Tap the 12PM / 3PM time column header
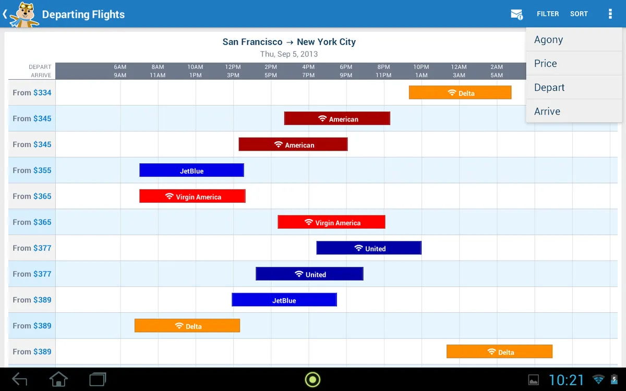Image resolution: width=626 pixels, height=391 pixels. (233, 71)
